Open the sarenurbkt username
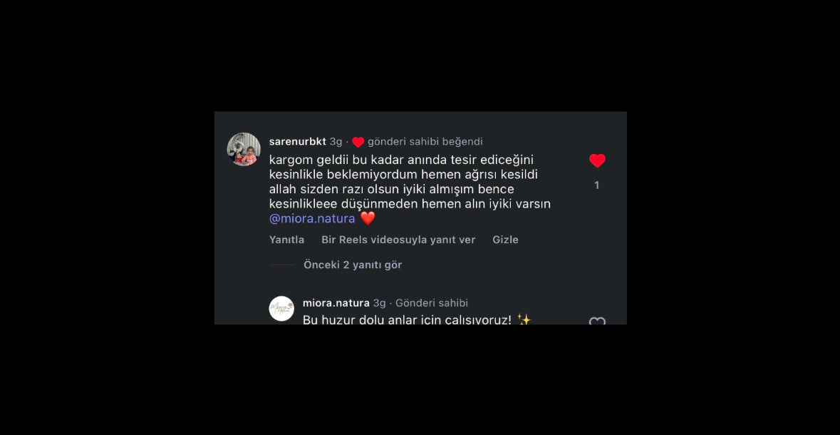This screenshot has height=435, width=840. (297, 142)
